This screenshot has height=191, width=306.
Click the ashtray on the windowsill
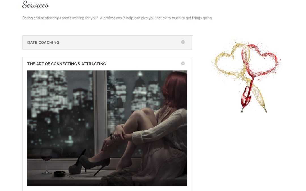coord(60,174)
